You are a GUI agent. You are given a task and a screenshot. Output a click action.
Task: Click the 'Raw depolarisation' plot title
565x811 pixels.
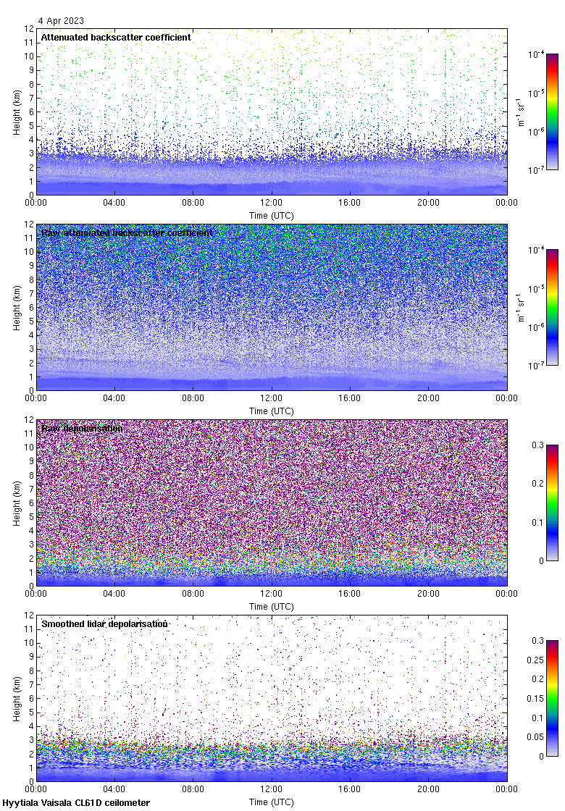click(x=83, y=428)
